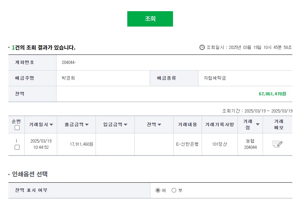Click the 입금금액 column sort arrow
This screenshot has width=301, height=204.
tap(126, 125)
